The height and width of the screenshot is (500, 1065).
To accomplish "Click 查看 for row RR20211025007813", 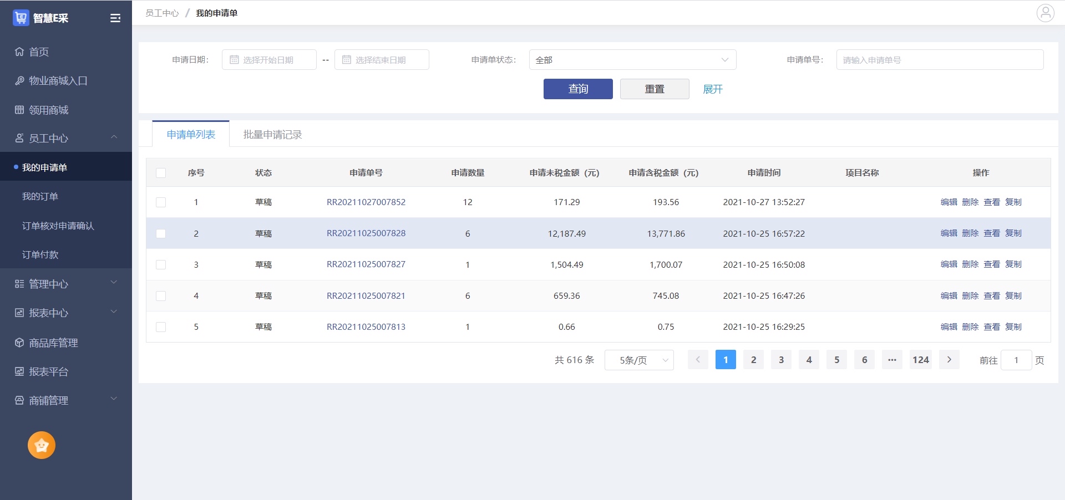I will point(992,327).
